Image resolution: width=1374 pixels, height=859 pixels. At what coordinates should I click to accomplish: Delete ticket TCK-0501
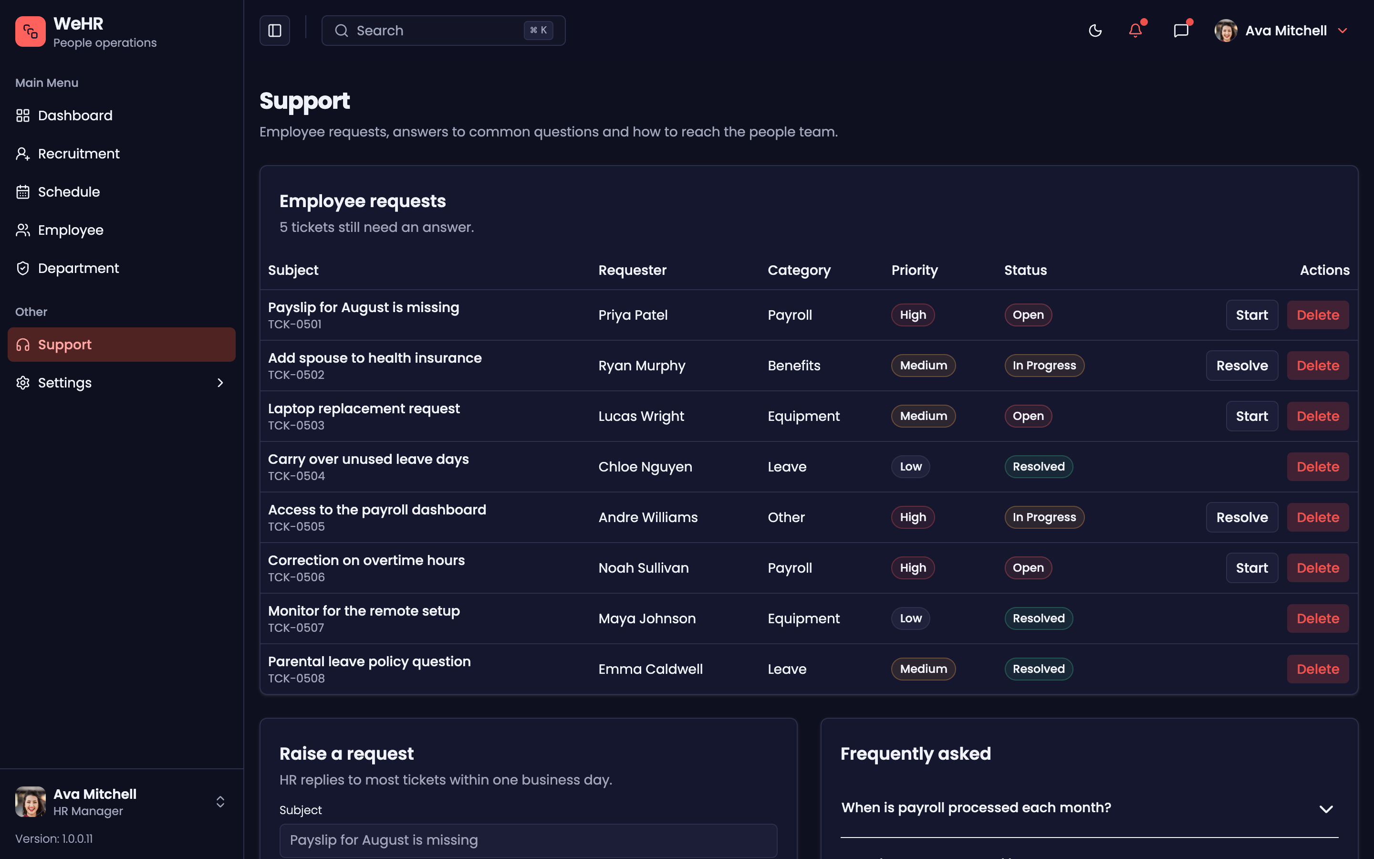(x=1318, y=315)
